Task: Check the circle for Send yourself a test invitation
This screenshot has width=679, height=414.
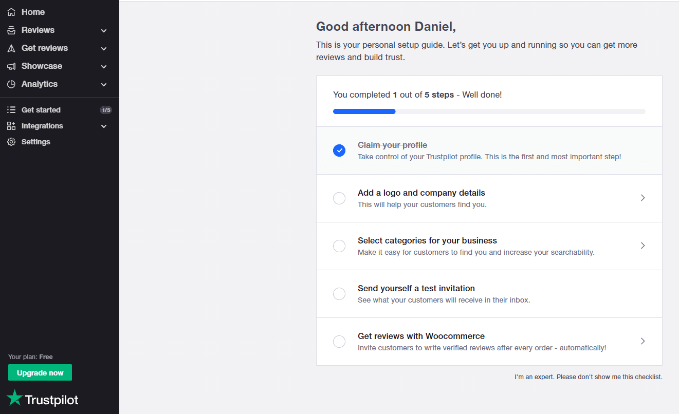Action: (x=339, y=294)
